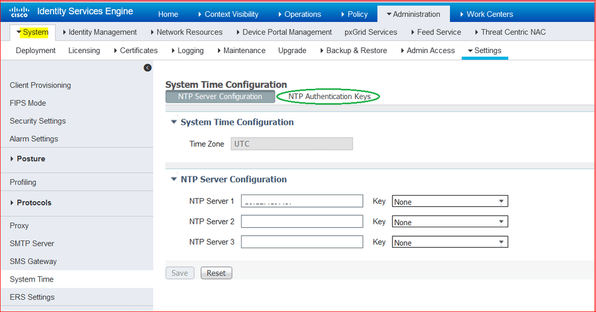
Task: Expand the Identity Management submenu
Action: pos(100,32)
